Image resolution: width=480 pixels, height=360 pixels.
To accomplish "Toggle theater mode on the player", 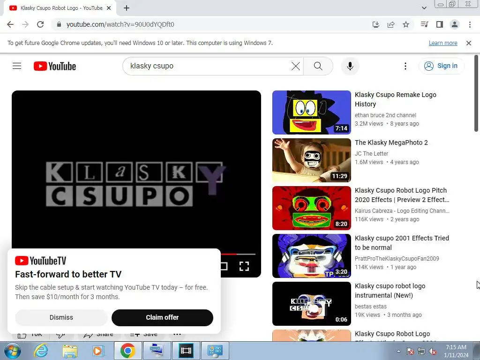I will [224, 266].
